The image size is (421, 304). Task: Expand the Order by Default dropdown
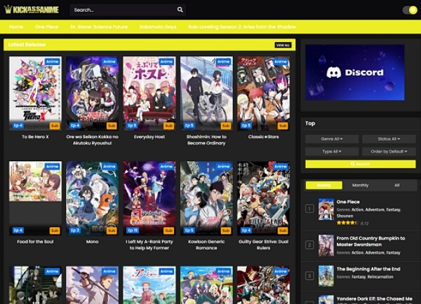click(389, 151)
